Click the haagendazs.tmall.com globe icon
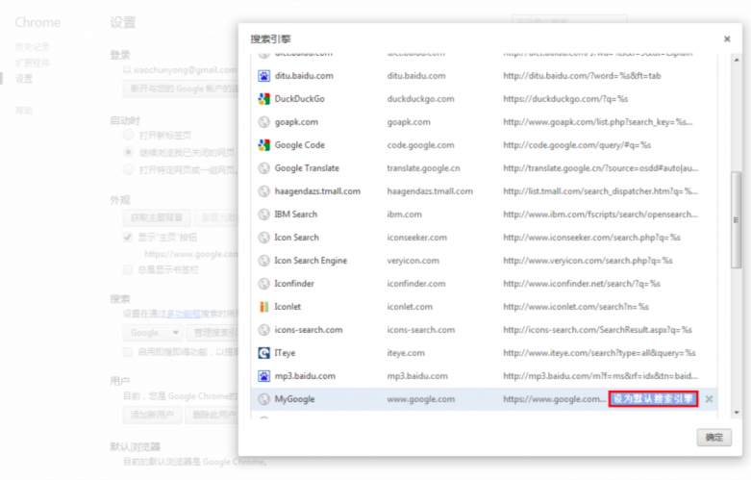 [263, 191]
